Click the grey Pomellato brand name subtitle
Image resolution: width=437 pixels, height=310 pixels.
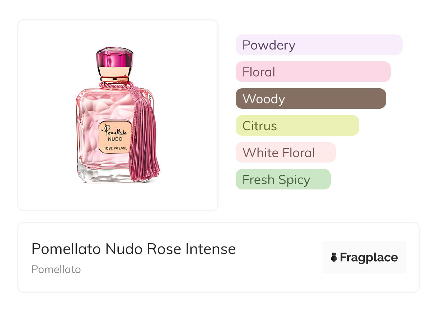tap(56, 269)
